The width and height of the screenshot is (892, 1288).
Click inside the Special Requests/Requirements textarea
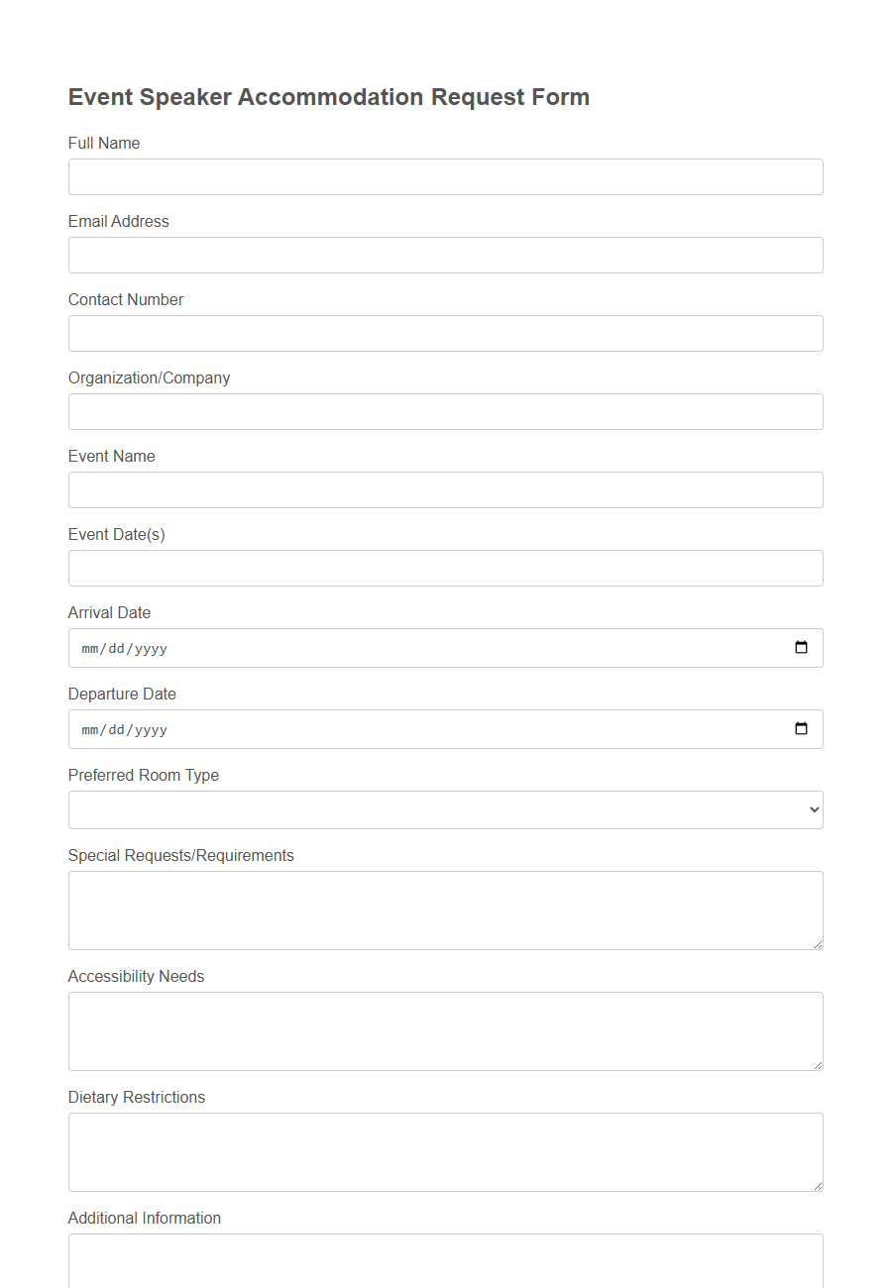coord(446,910)
